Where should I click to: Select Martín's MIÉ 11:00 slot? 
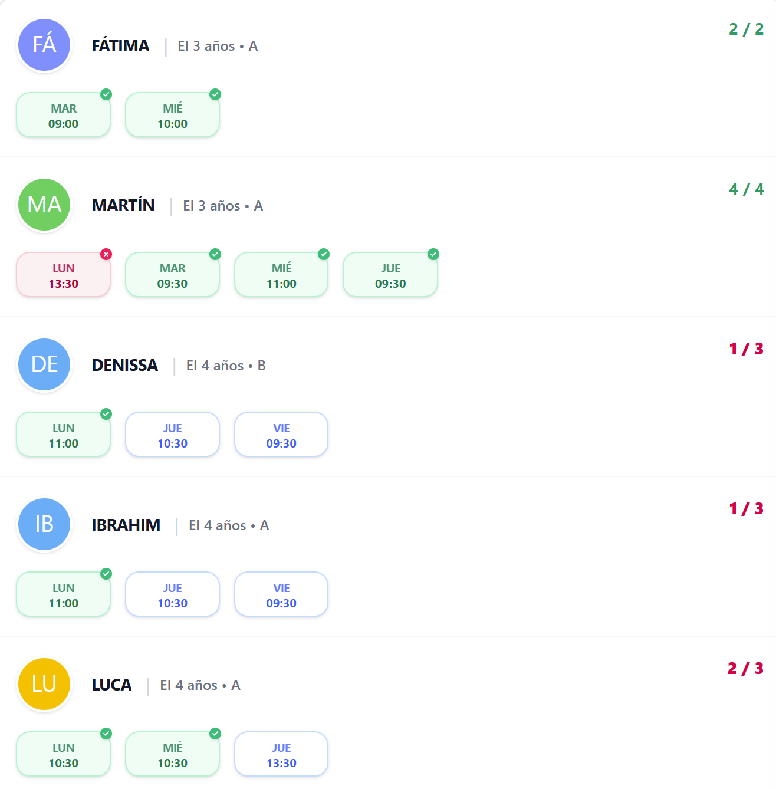click(x=281, y=275)
